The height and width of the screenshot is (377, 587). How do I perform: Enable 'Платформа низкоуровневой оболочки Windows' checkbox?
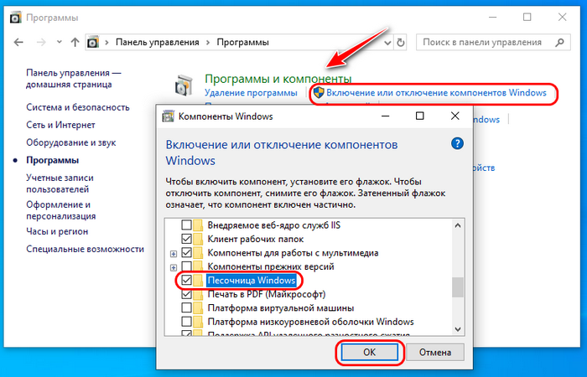click(x=186, y=322)
